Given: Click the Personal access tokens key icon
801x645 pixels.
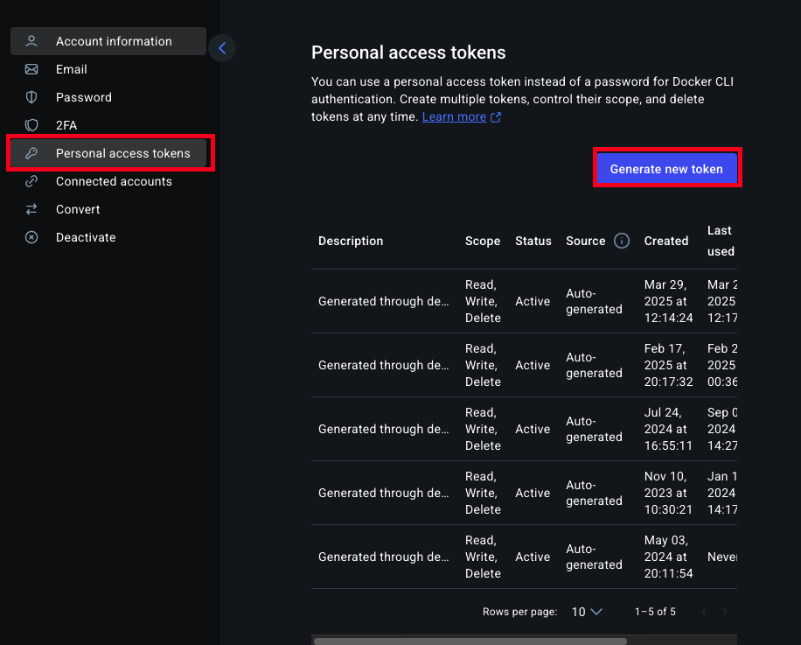Looking at the screenshot, I should pos(31,153).
